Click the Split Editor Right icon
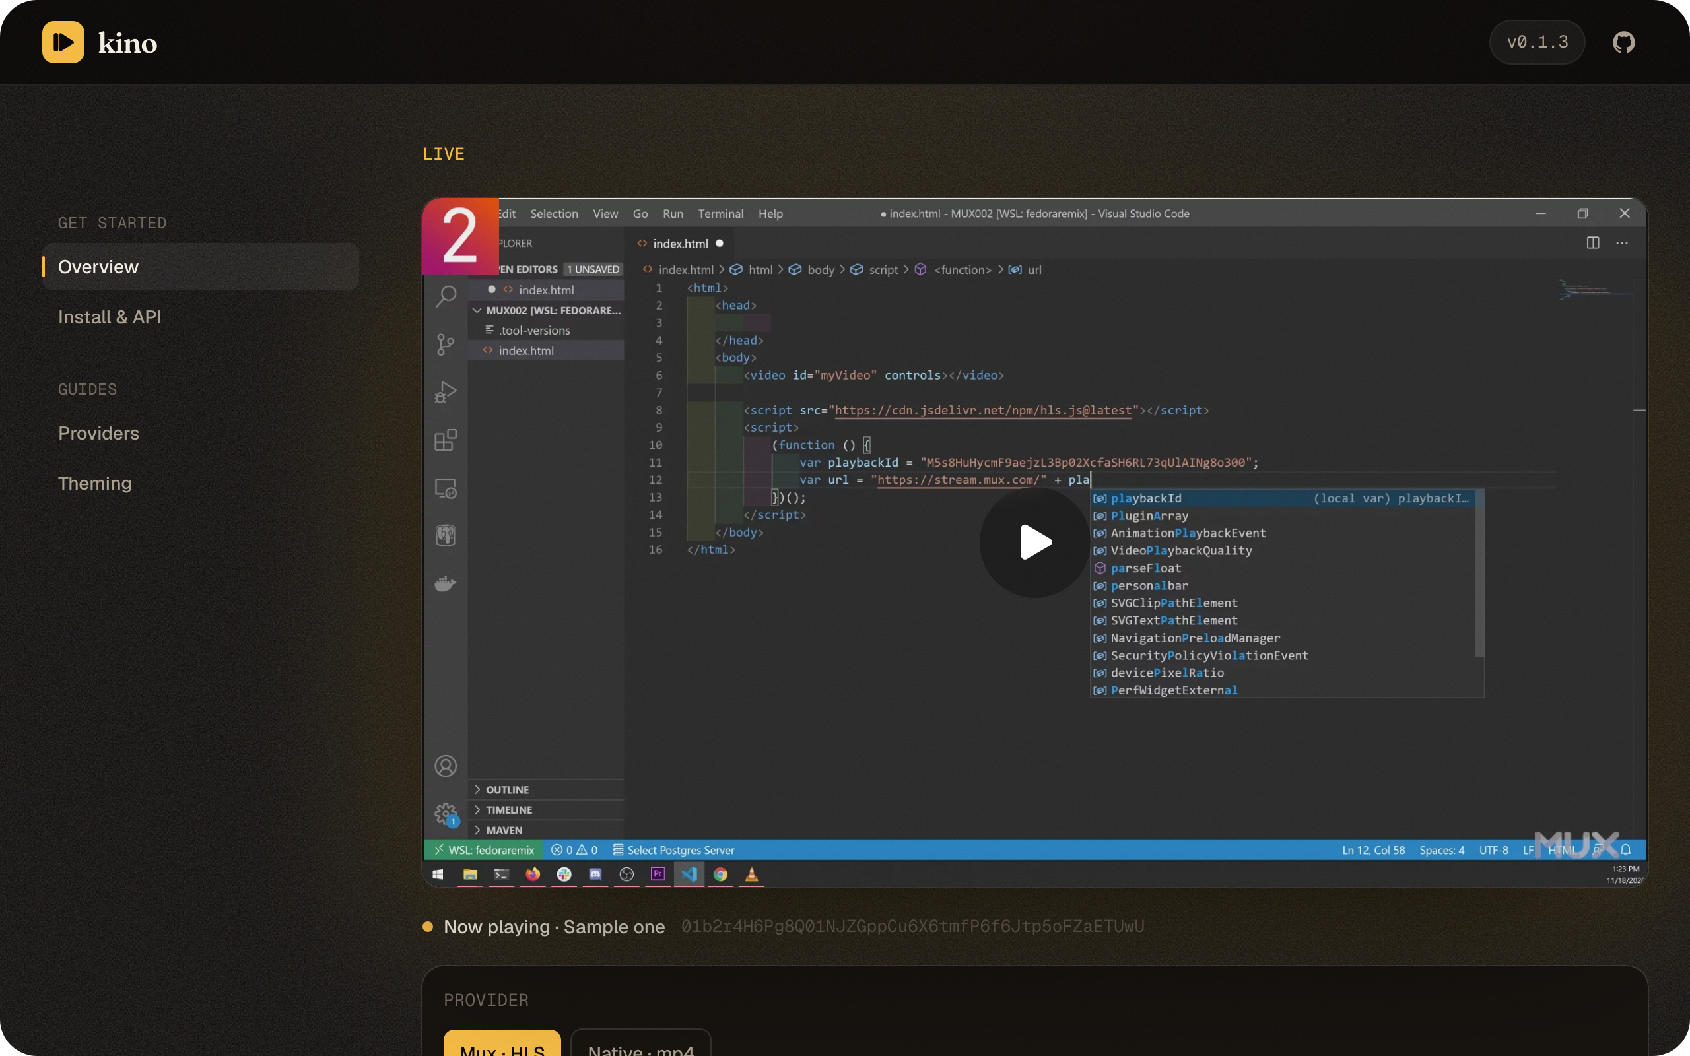Viewport: 1690px width, 1056px height. tap(1593, 243)
